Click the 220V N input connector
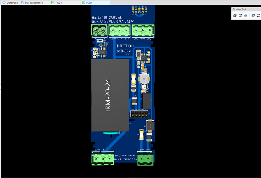 [x=103, y=159]
